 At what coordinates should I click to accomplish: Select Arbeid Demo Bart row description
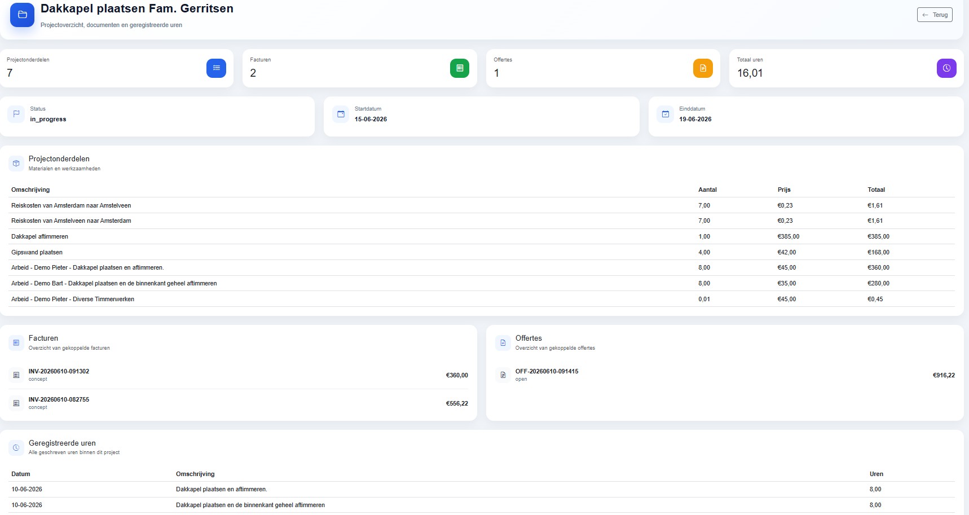pyautogui.click(x=114, y=283)
